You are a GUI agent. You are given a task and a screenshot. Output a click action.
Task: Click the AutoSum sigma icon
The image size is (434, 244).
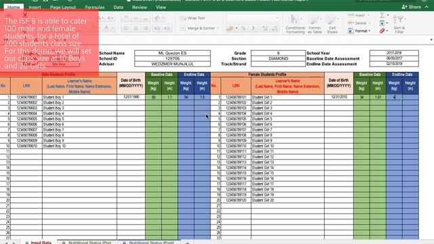point(382,15)
